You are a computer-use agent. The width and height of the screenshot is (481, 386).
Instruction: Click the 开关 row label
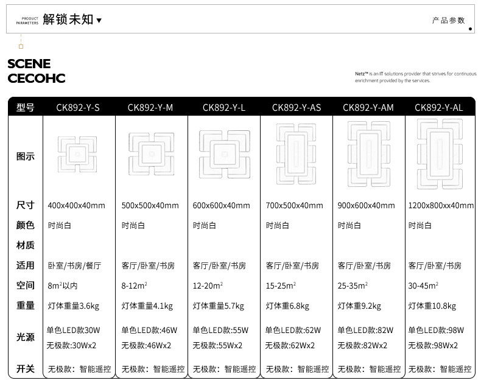click(26, 369)
